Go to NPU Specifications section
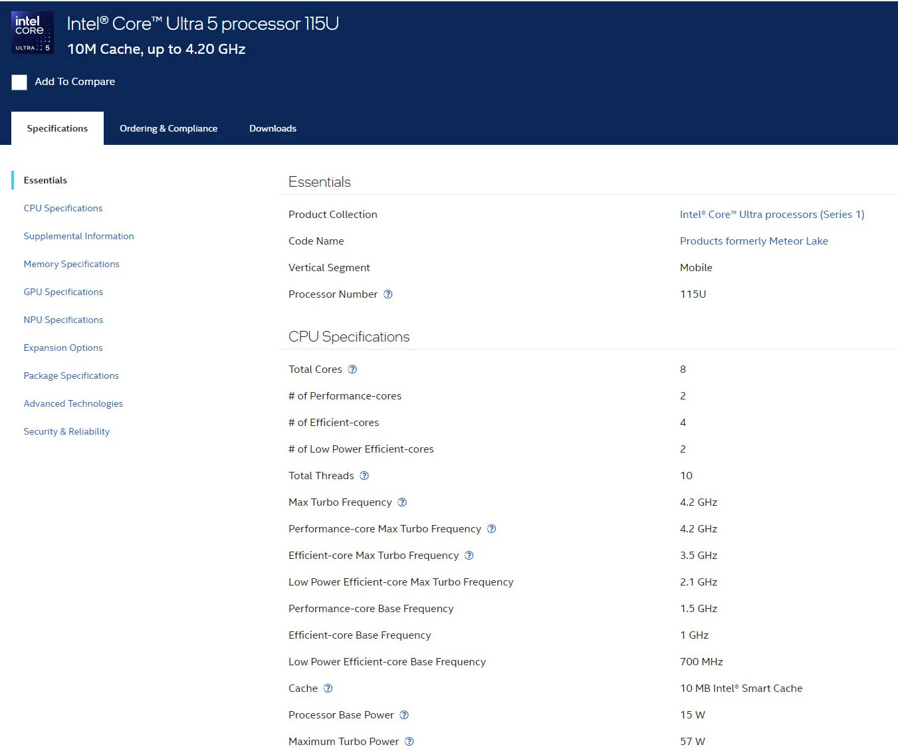 click(63, 320)
